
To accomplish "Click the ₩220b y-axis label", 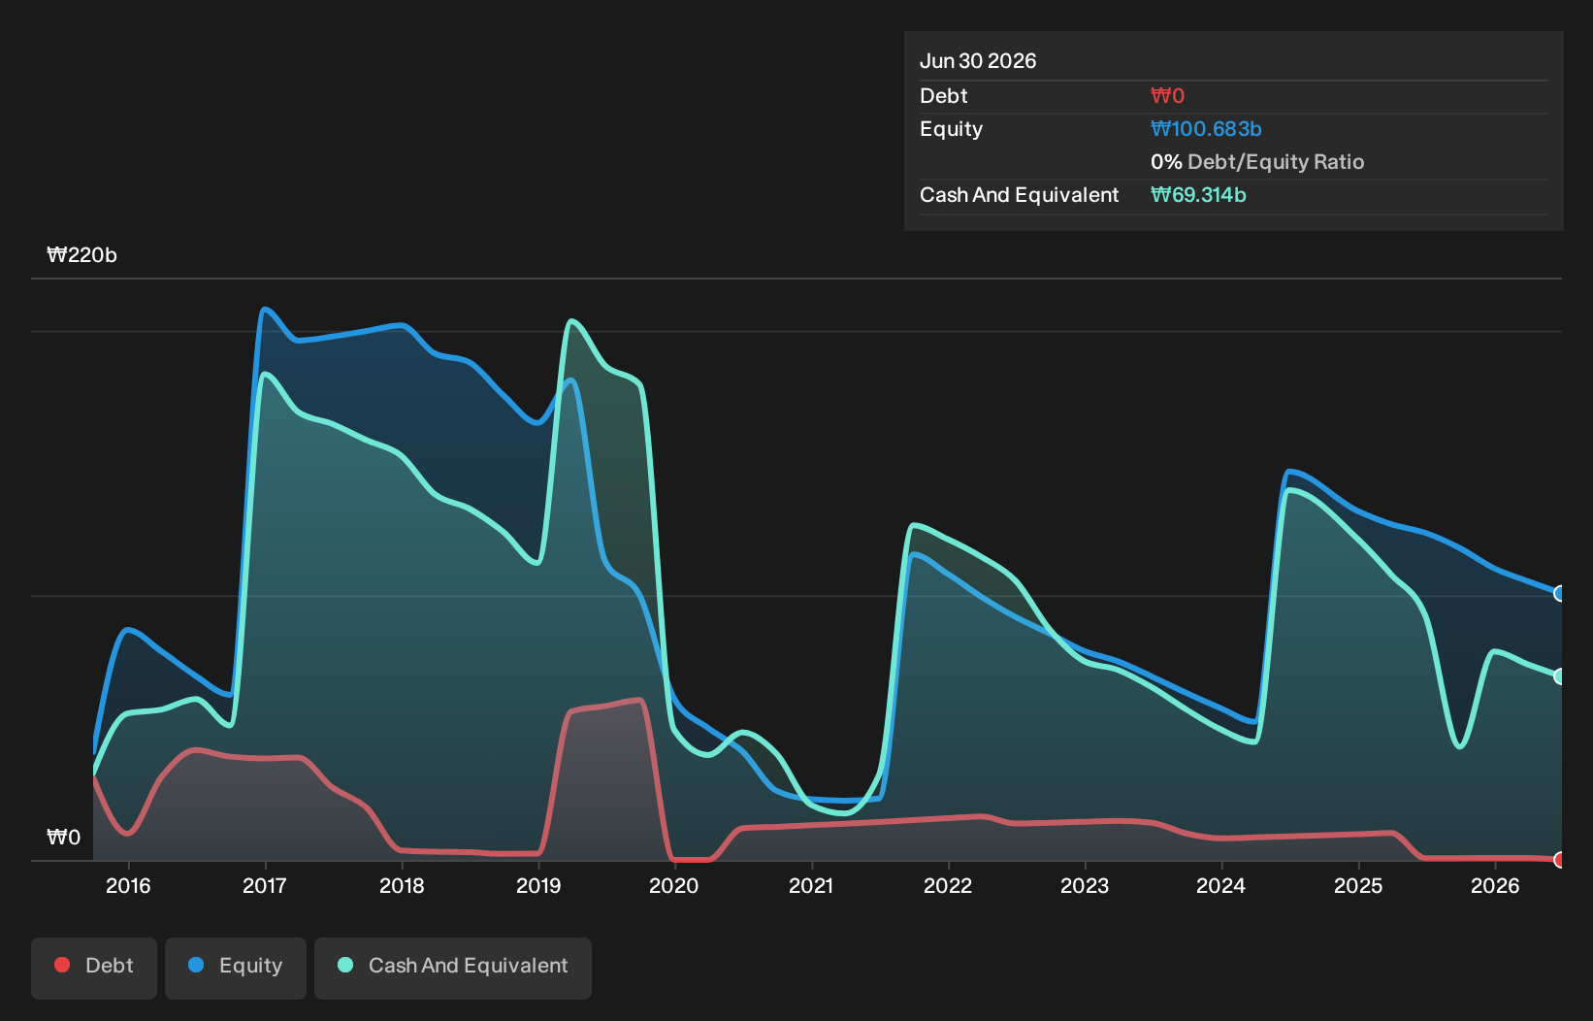I will point(82,255).
